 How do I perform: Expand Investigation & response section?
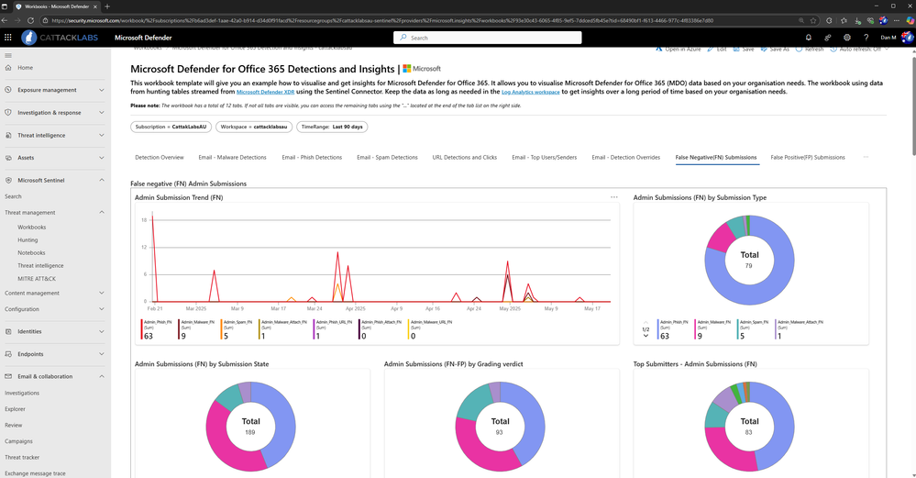point(102,113)
